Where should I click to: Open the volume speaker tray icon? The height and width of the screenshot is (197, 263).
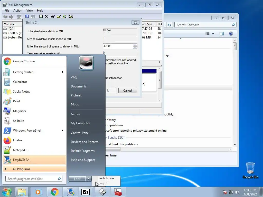[237, 192]
